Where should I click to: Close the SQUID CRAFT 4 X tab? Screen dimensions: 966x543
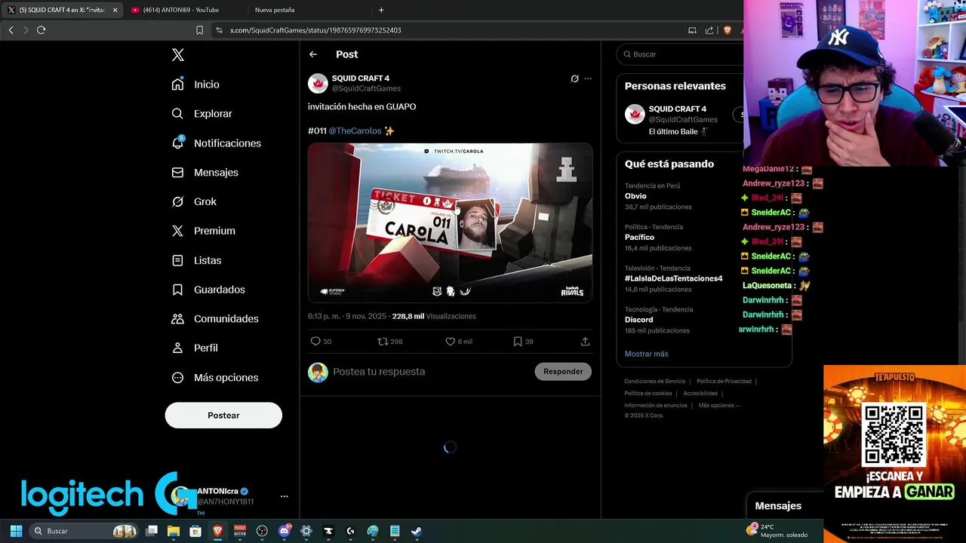115,10
